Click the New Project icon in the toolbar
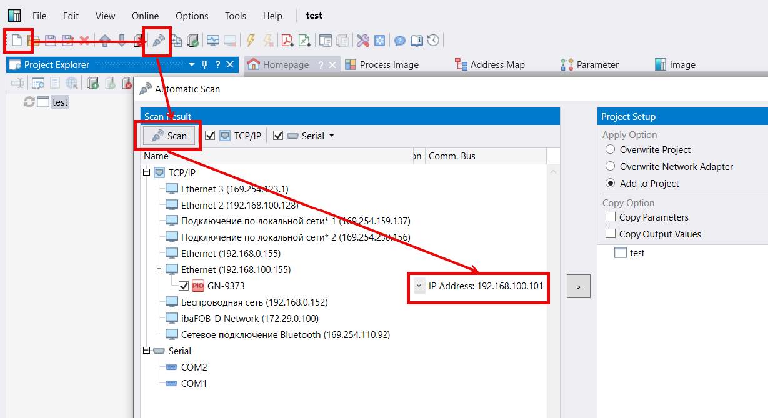Image resolution: width=768 pixels, height=418 pixels. point(17,41)
